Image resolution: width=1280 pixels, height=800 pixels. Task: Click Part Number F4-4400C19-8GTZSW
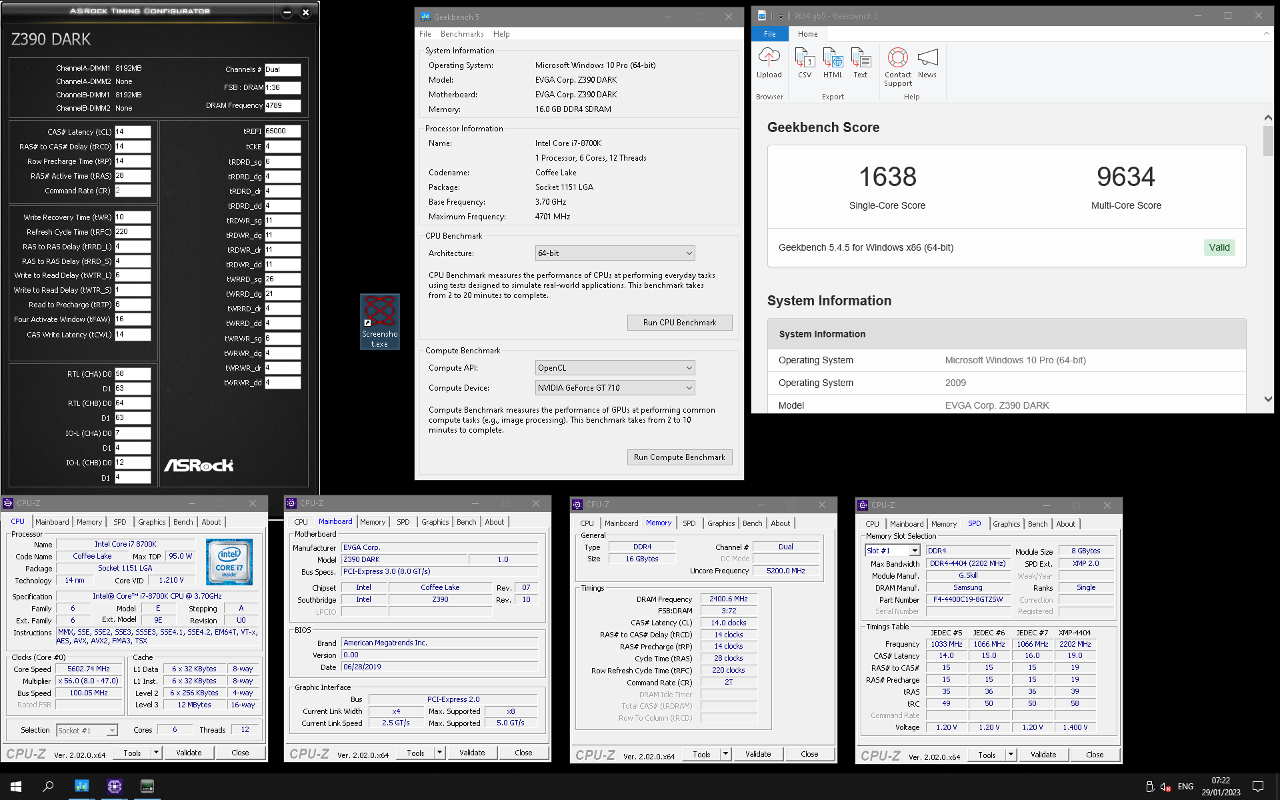pos(967,599)
